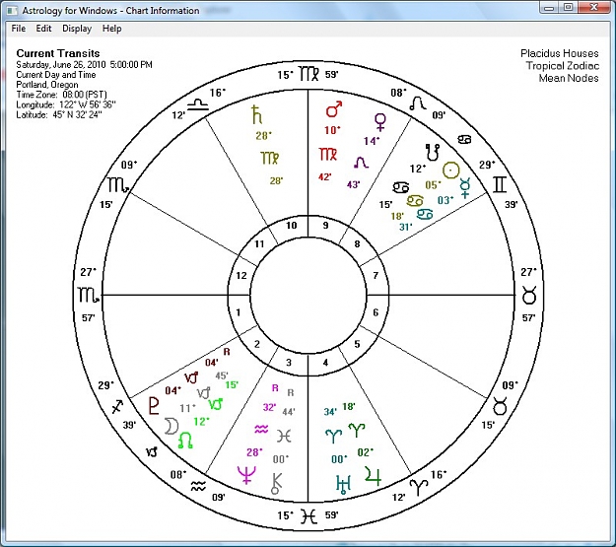Select the Gemini sign on the outer ring
The image size is (616, 547).
pyautogui.click(x=500, y=184)
